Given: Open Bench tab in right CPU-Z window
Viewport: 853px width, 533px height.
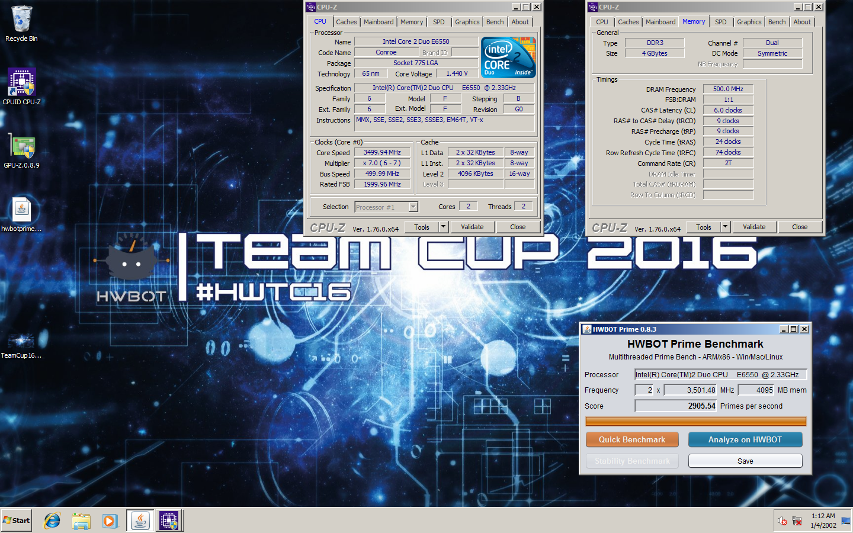Looking at the screenshot, I should point(777,22).
